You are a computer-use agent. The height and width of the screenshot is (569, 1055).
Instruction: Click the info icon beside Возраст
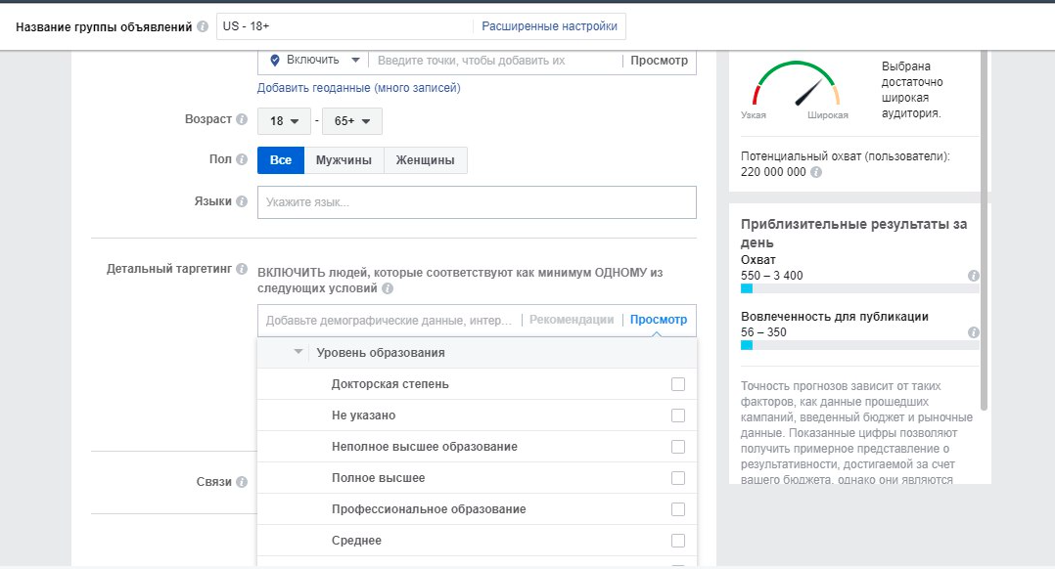point(242,120)
